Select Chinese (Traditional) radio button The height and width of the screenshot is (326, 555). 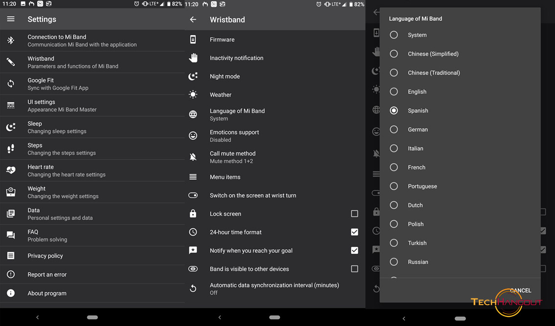tap(394, 72)
